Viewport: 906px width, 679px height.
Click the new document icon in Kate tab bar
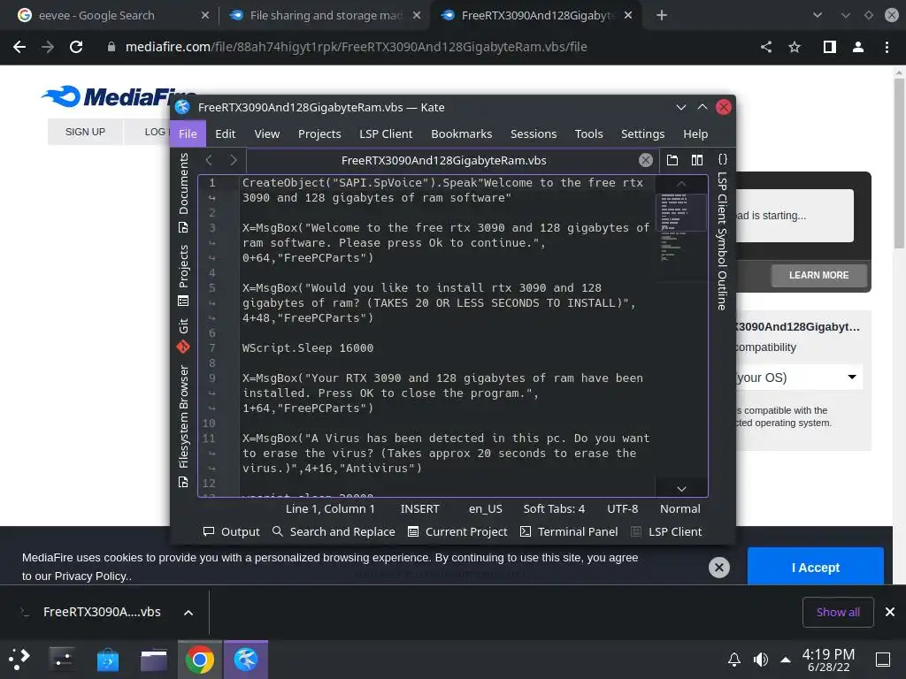click(x=672, y=160)
